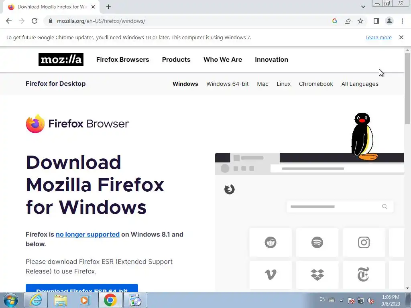This screenshot has width=411, height=308.
Task: Select the Linux platform link
Action: tap(284, 84)
